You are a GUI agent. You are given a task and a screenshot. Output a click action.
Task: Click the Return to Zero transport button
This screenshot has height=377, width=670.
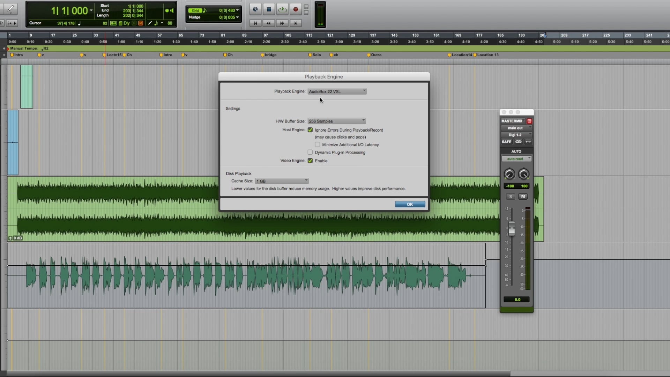point(256,23)
